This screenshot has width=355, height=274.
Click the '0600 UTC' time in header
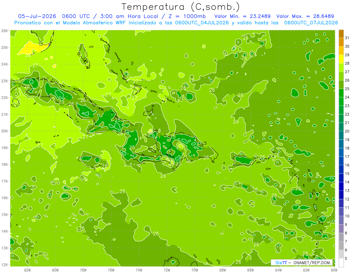coord(76,16)
